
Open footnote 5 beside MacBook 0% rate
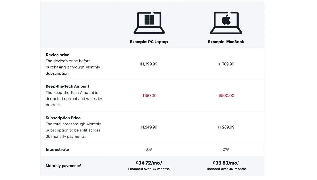click(x=229, y=149)
